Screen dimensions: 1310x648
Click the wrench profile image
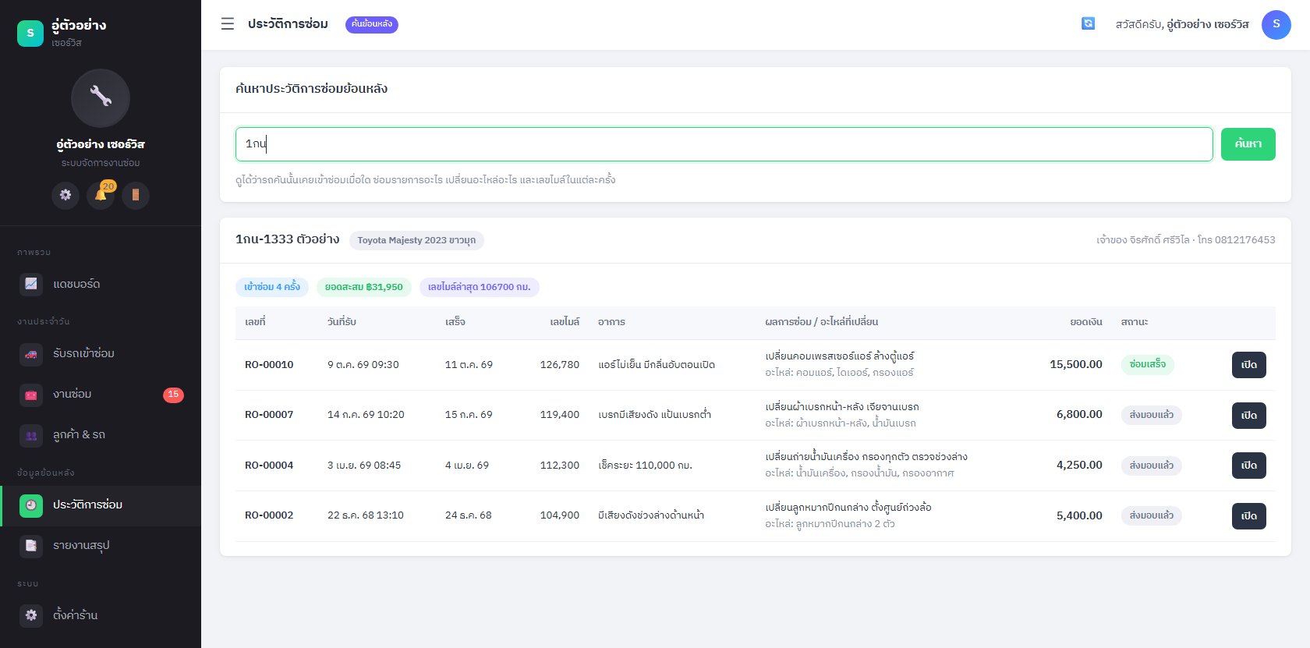[x=101, y=98]
